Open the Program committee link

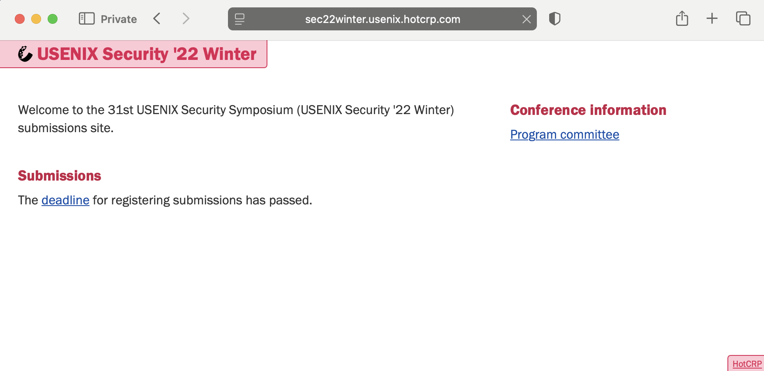click(x=564, y=134)
